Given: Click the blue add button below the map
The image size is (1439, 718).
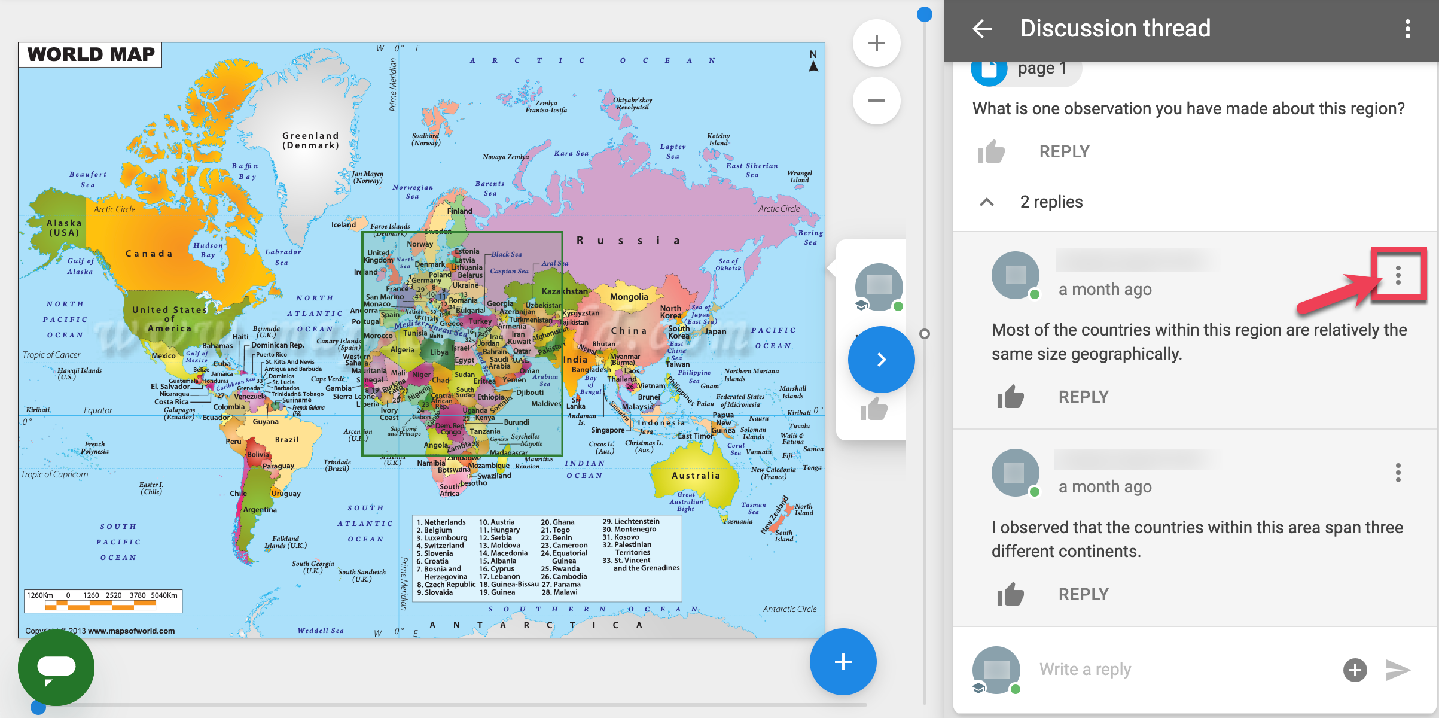Looking at the screenshot, I should coord(843,662).
